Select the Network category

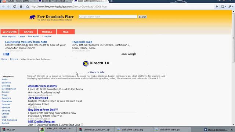6,107
